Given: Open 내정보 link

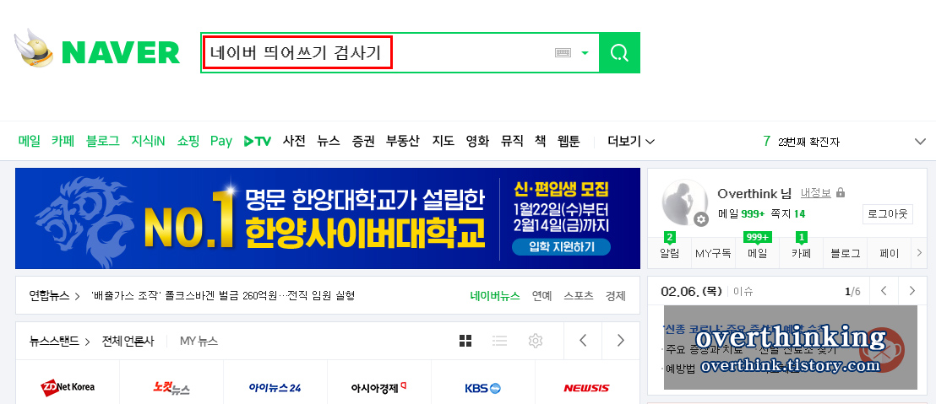Looking at the screenshot, I should [815, 193].
